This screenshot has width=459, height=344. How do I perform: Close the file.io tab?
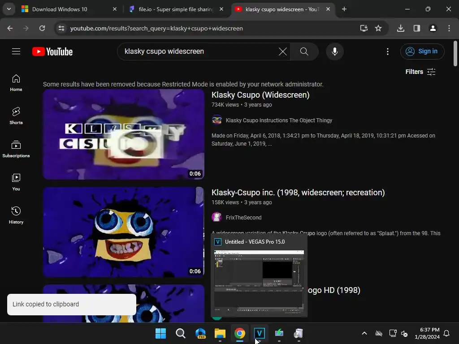click(221, 9)
